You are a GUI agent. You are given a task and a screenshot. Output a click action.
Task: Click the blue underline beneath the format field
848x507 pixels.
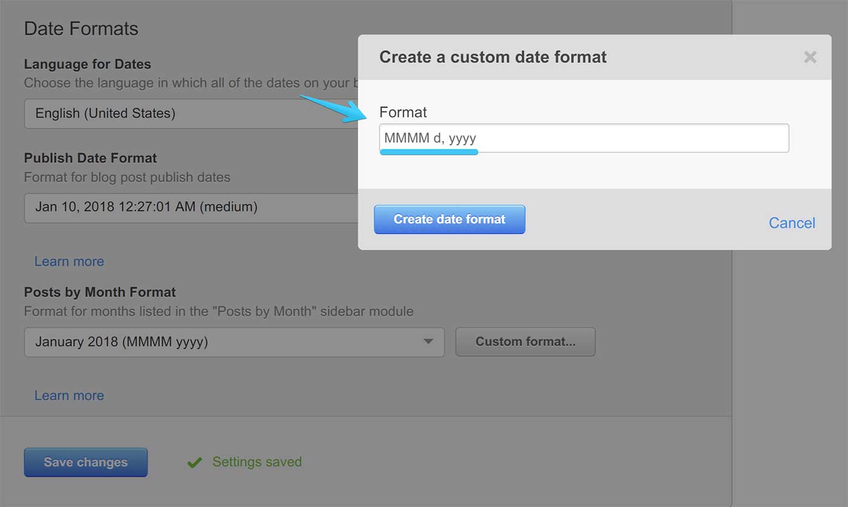coord(429,152)
